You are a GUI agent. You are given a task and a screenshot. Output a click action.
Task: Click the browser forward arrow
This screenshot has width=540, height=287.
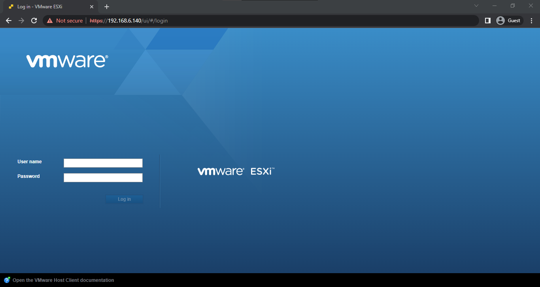(x=21, y=21)
